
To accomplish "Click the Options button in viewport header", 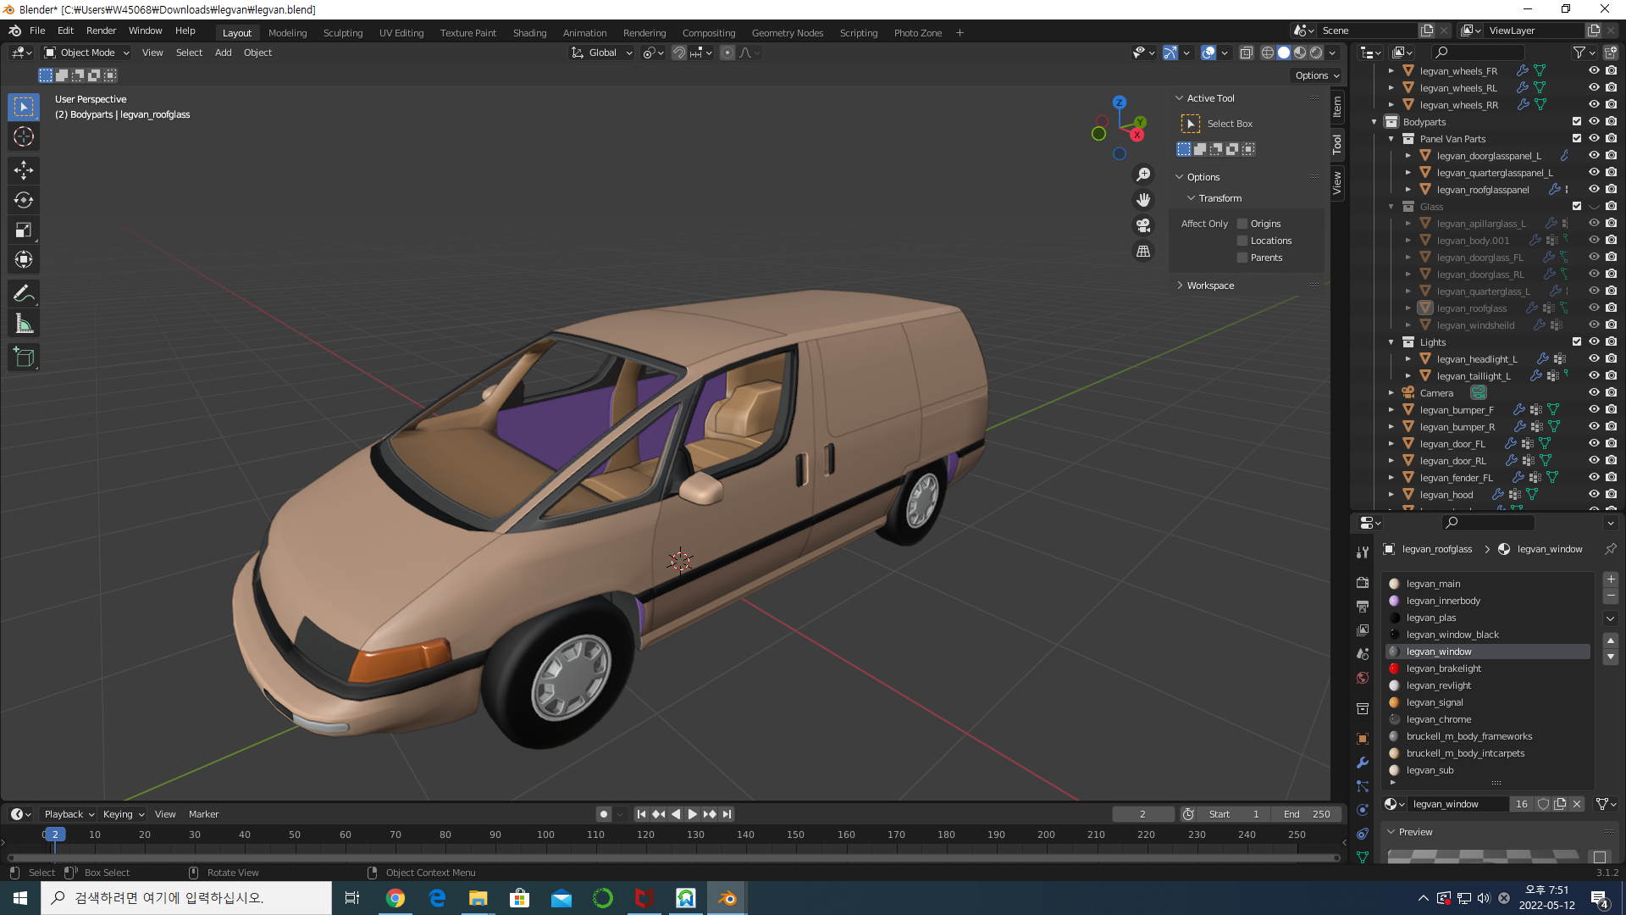I will point(1316,75).
